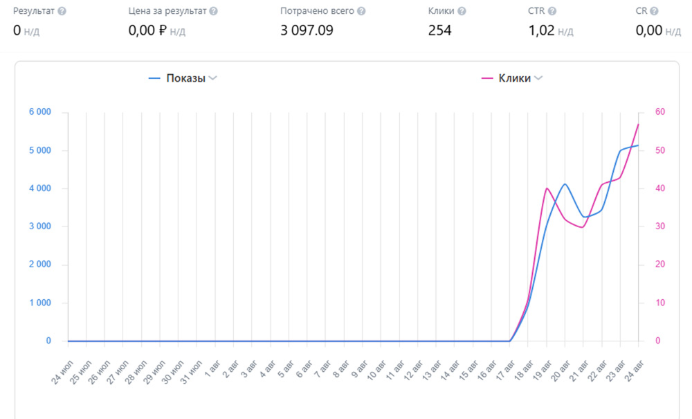The image size is (692, 419).
Task: Click the blue Показы legend line marker
Action: (x=154, y=78)
